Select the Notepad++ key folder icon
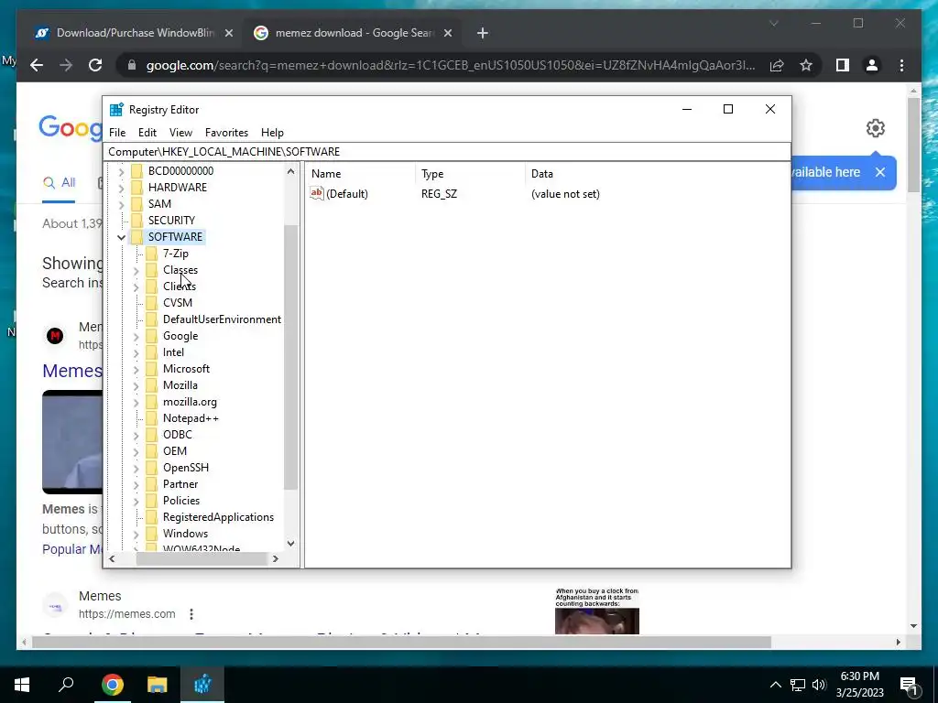Image resolution: width=938 pixels, height=703 pixels. point(152,418)
